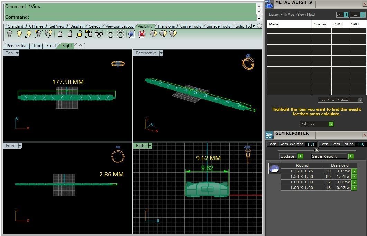Image resolution: width=367 pixels, height=236 pixels.
Task: Open the Display toolbar tab
Action: tap(77, 26)
